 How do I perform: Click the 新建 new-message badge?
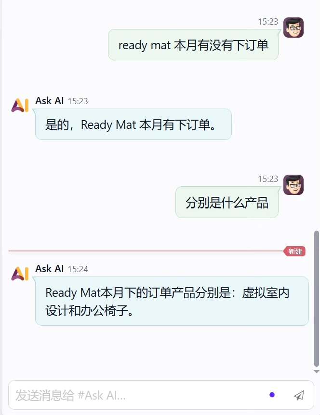(294, 251)
